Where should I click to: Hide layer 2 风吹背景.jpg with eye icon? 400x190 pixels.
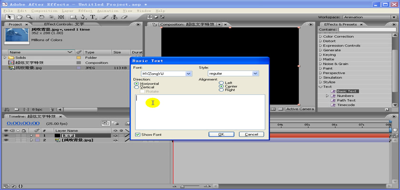tap(6, 140)
